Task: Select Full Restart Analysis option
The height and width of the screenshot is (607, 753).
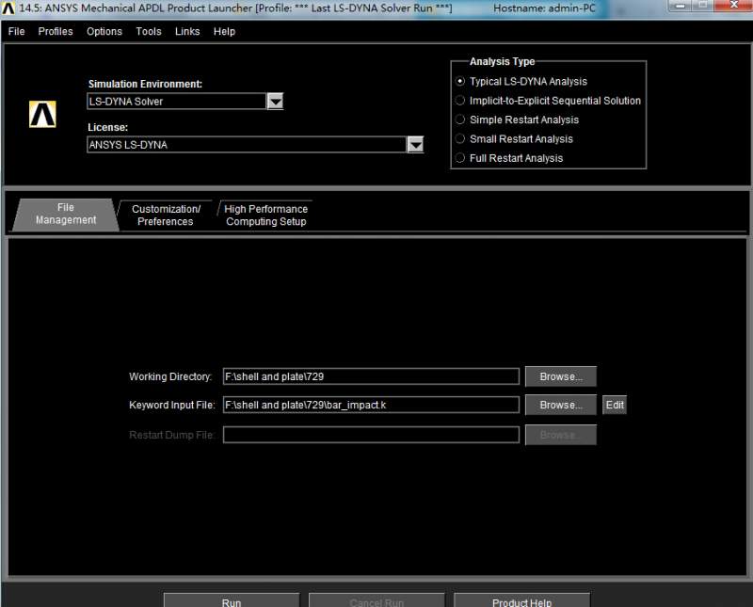Action: click(460, 158)
